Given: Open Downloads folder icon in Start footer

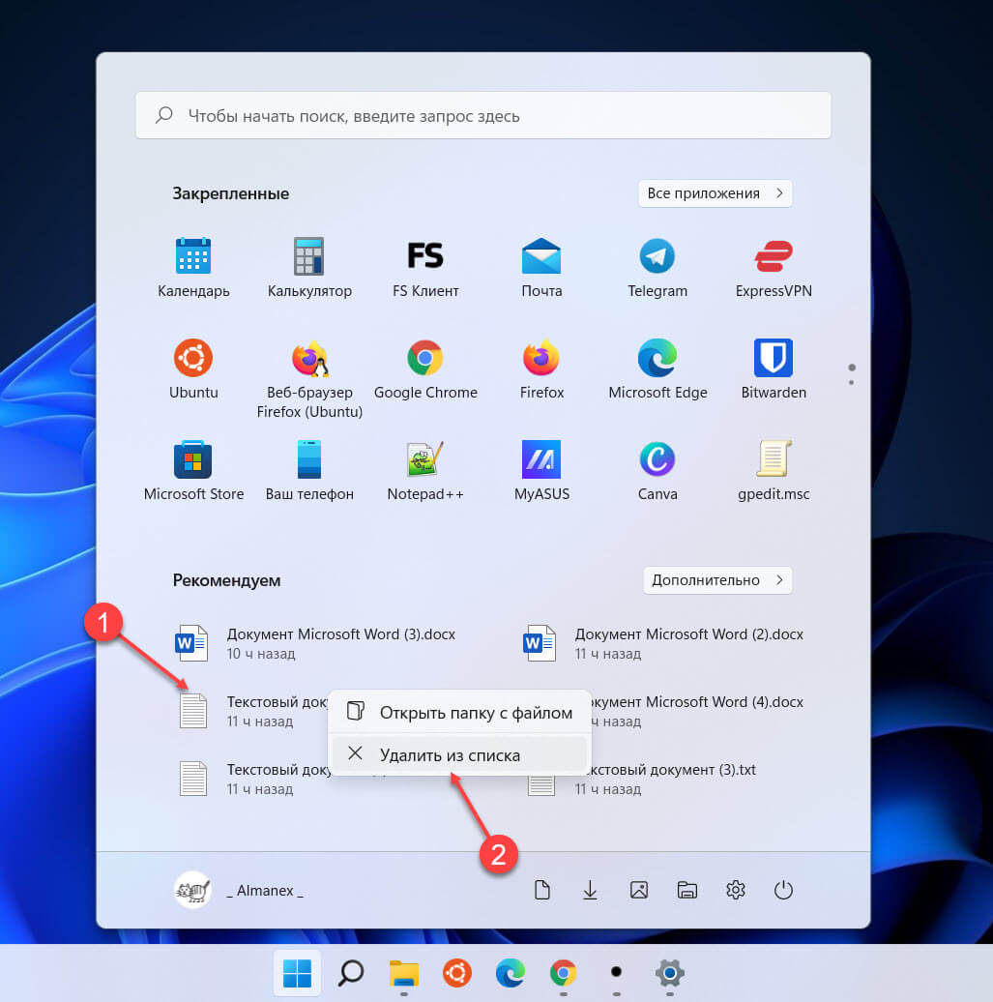Looking at the screenshot, I should pos(590,890).
